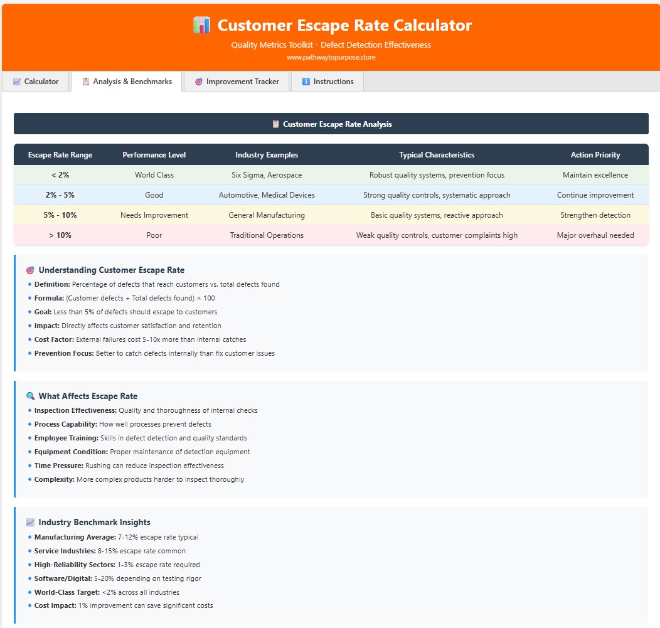Click the Action Priority column header

coord(595,155)
